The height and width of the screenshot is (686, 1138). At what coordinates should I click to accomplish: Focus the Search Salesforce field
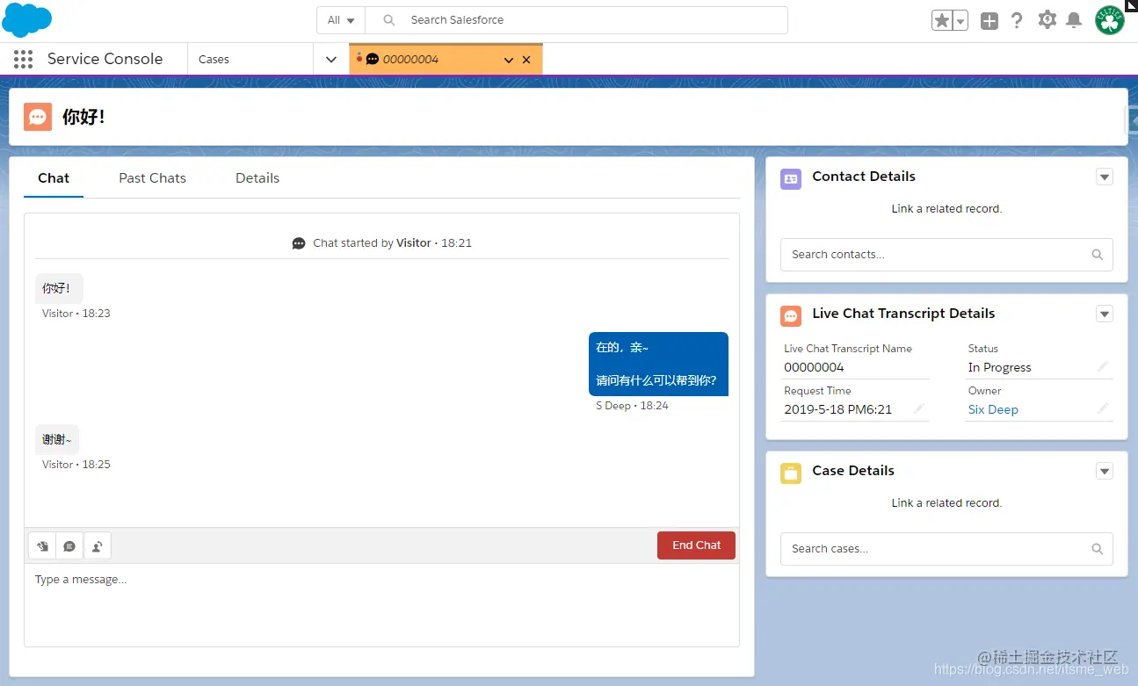coord(576,20)
